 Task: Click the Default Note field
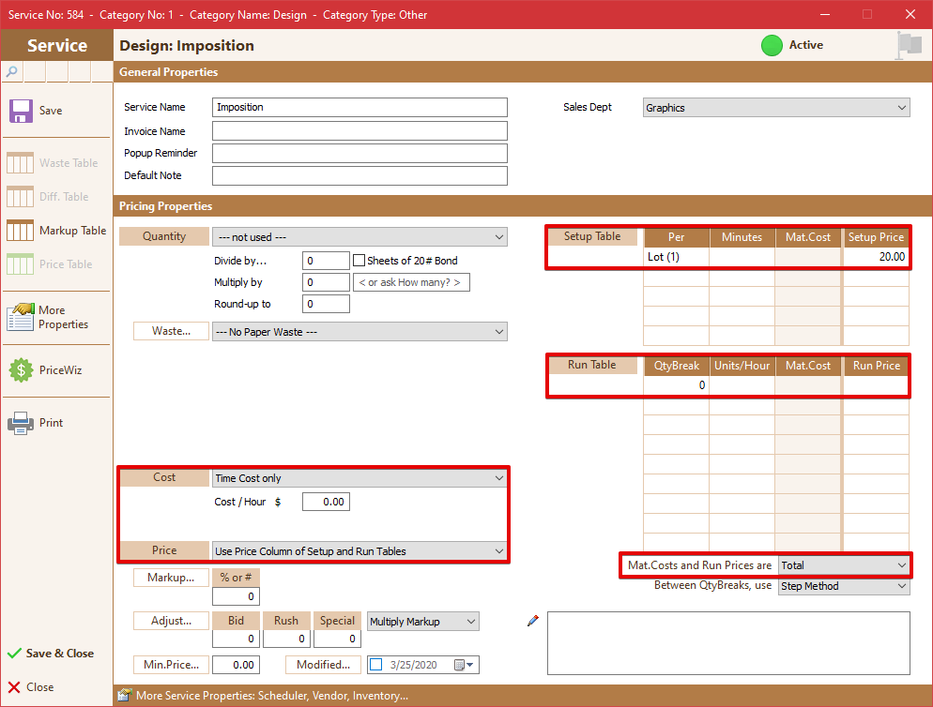pyautogui.click(x=359, y=176)
